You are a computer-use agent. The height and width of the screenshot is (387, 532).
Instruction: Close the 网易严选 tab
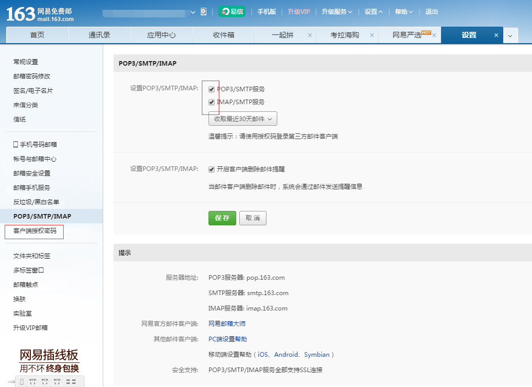click(434, 35)
